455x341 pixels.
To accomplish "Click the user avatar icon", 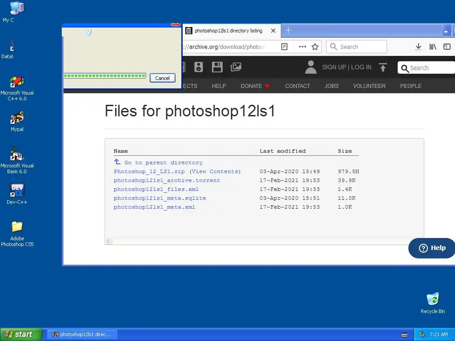I will click(x=311, y=67).
